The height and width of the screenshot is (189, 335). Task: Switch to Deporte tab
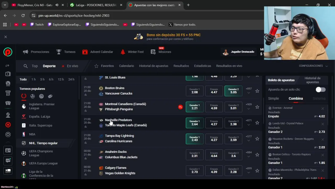click(49, 66)
